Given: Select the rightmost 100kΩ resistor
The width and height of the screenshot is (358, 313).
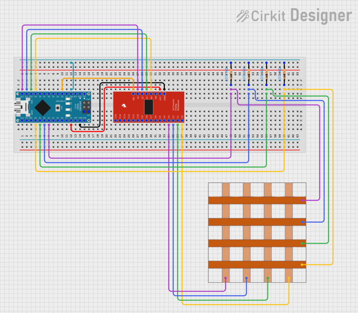Looking at the screenshot, I should (x=284, y=74).
